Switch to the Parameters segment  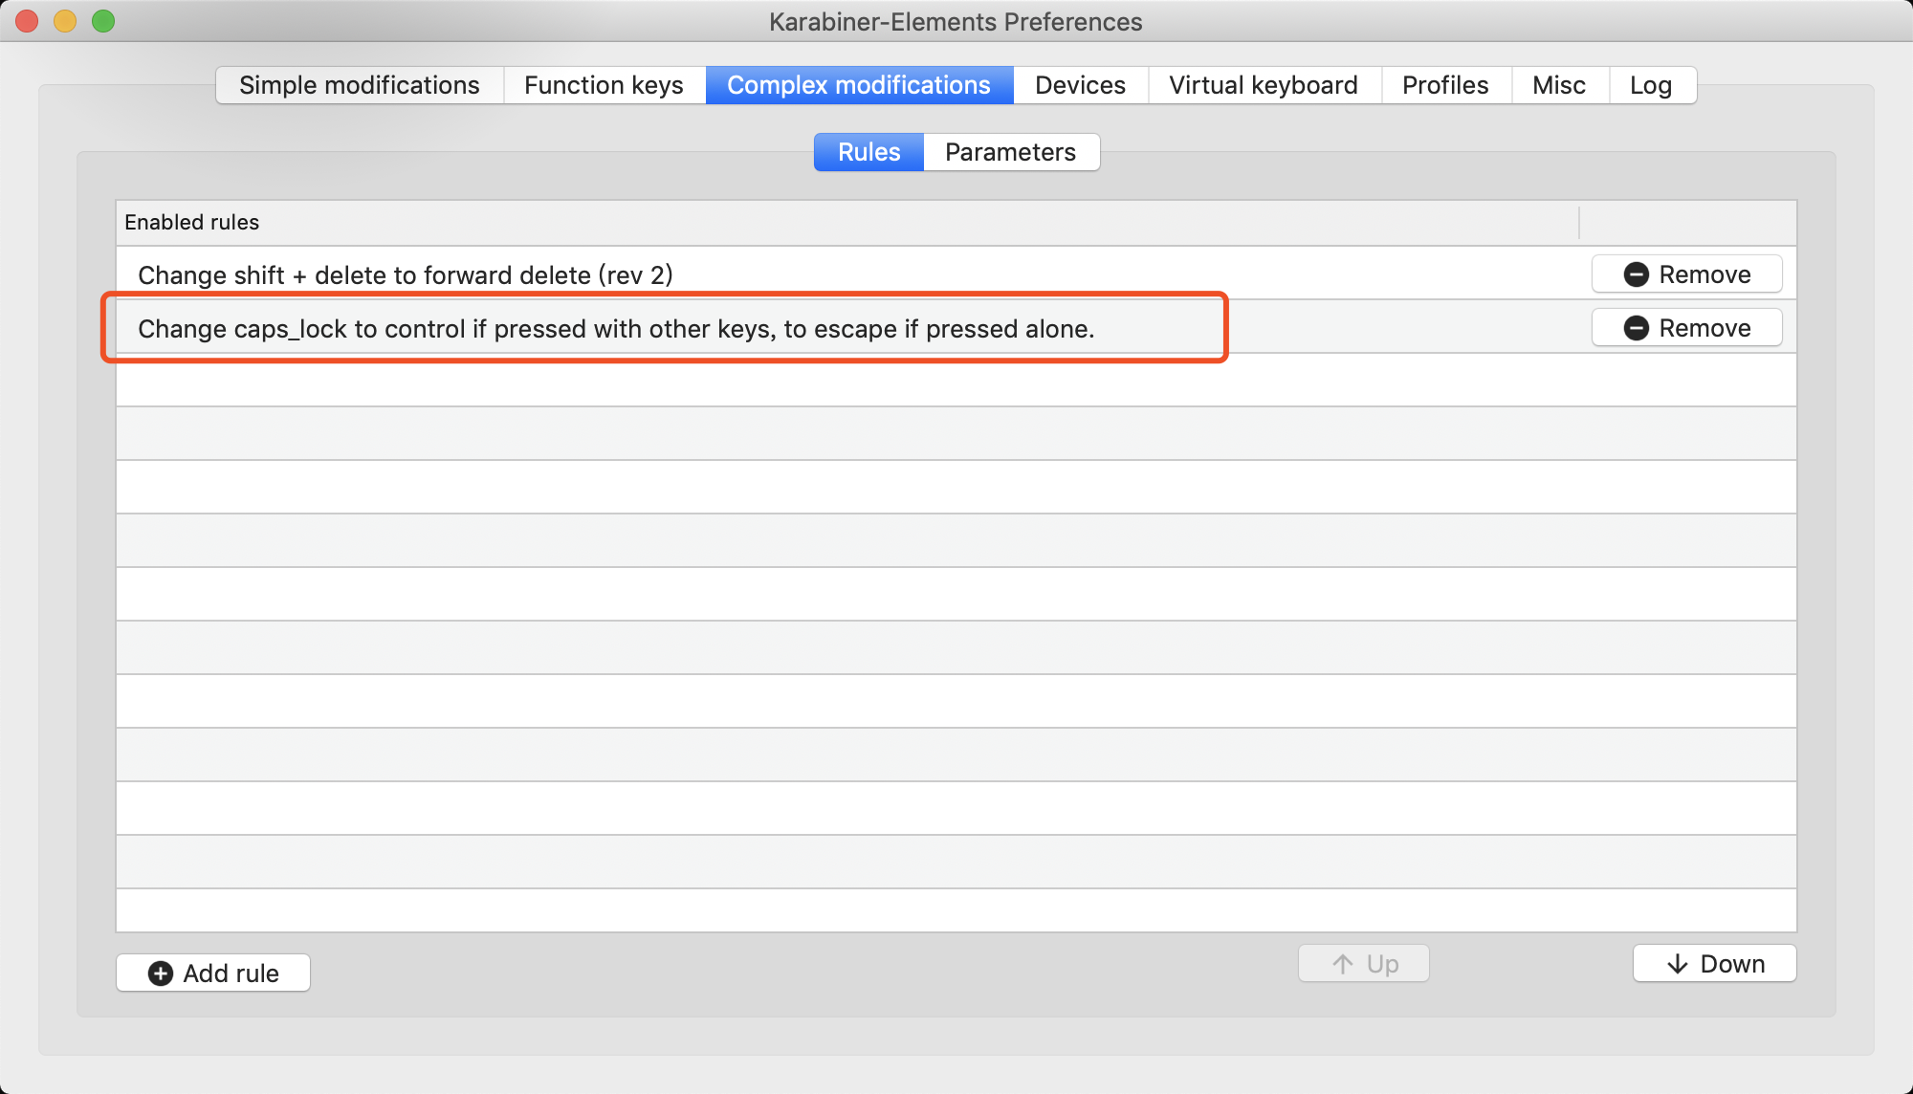(1010, 152)
